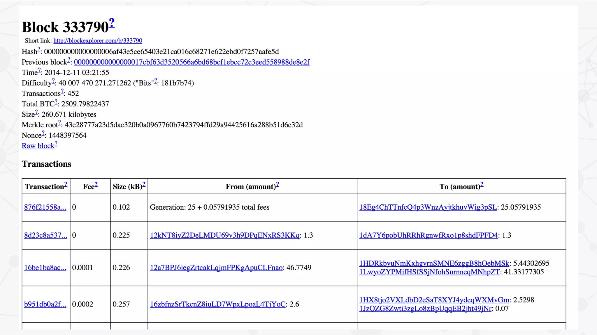Screen dimensions: 597x335
Task: Open sender address 16zbfnzSrTkcnZ8iuLD7WpxLpoaL4TjYoC
Action: (x=217, y=304)
